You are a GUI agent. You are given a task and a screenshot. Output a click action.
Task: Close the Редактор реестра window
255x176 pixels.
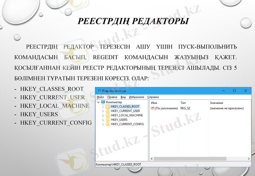[246, 91]
